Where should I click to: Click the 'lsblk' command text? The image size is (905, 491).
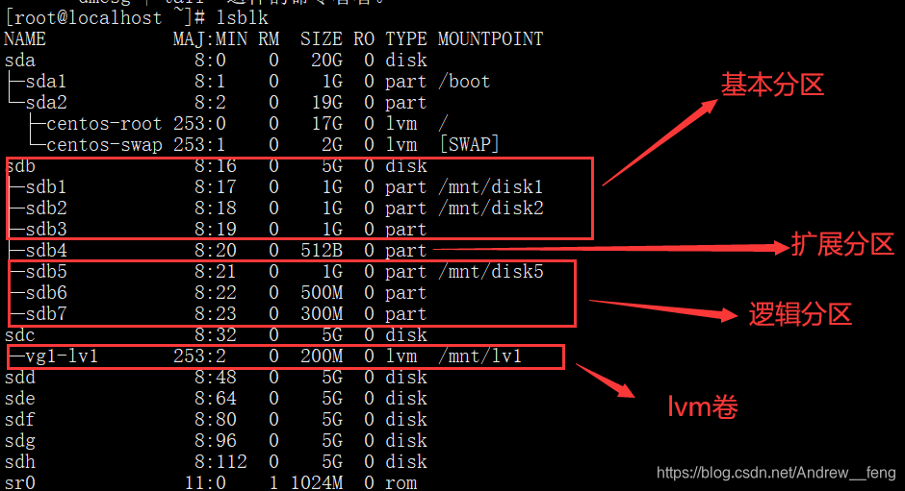point(242,17)
